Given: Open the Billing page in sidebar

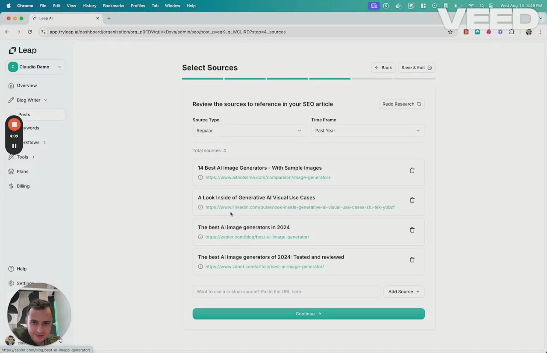Looking at the screenshot, I should 23,186.
